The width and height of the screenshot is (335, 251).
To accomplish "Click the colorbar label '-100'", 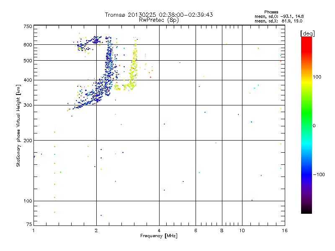I will [319, 174].
